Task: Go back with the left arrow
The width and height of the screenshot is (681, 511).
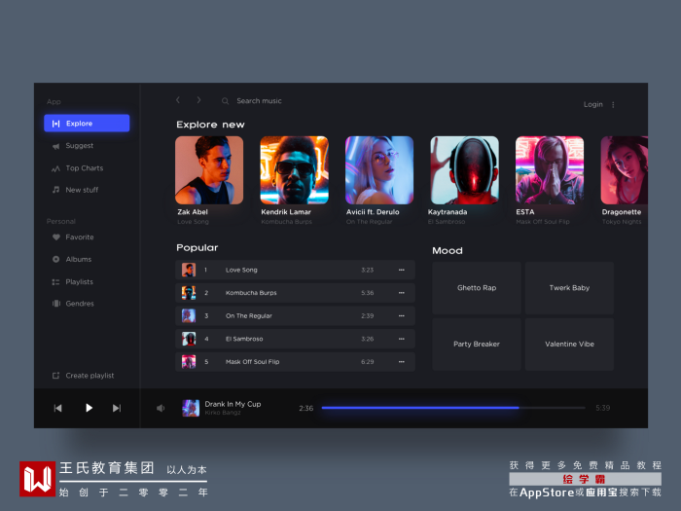Action: (178, 100)
